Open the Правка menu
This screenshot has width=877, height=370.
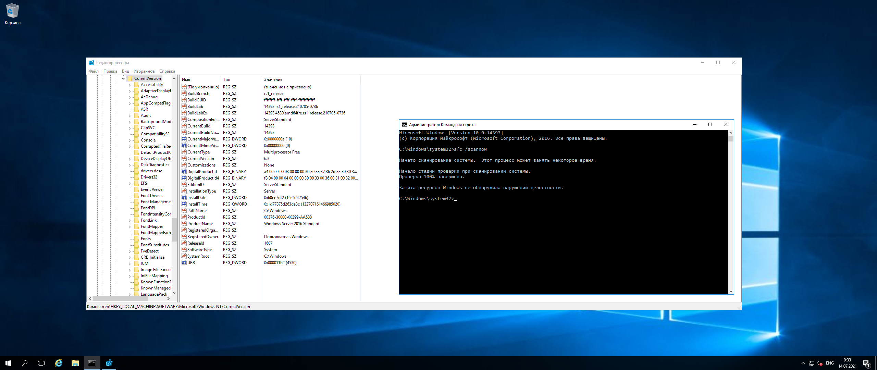[110, 71]
